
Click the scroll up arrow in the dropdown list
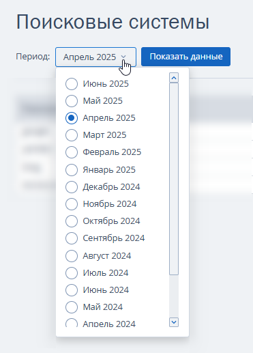coord(174,78)
